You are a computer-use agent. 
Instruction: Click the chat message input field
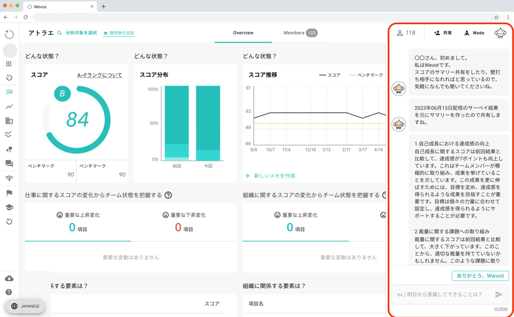click(x=442, y=294)
